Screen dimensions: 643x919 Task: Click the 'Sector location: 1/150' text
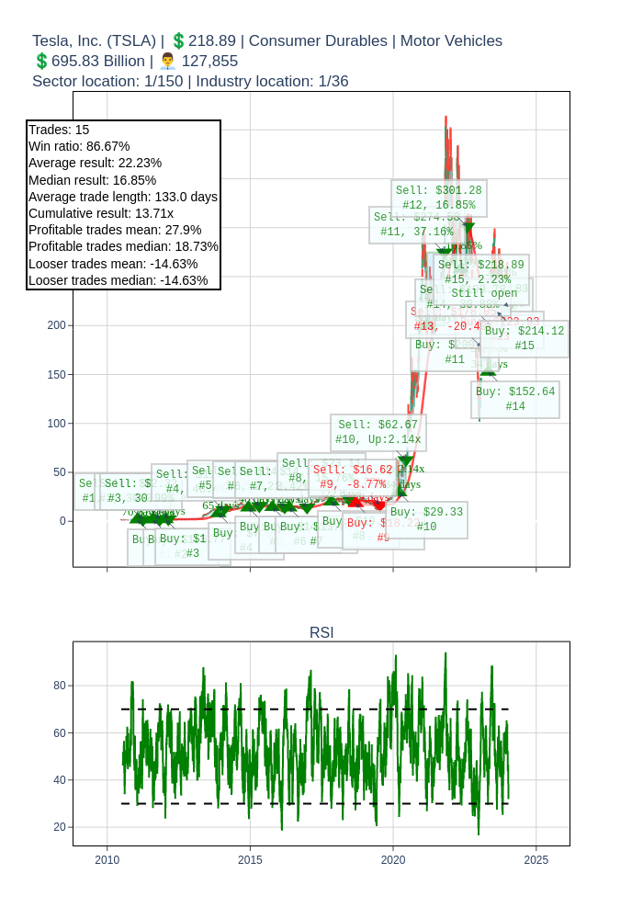107,81
